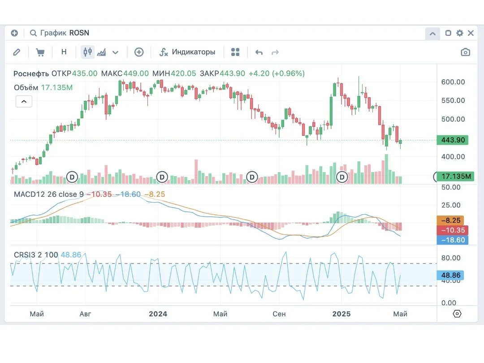Close the ROSN chart widget
This screenshot has height=363, width=484.
click(471, 33)
